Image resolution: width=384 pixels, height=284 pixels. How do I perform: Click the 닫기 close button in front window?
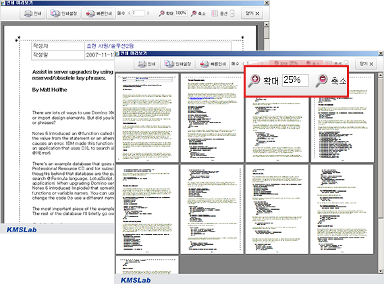click(x=366, y=64)
